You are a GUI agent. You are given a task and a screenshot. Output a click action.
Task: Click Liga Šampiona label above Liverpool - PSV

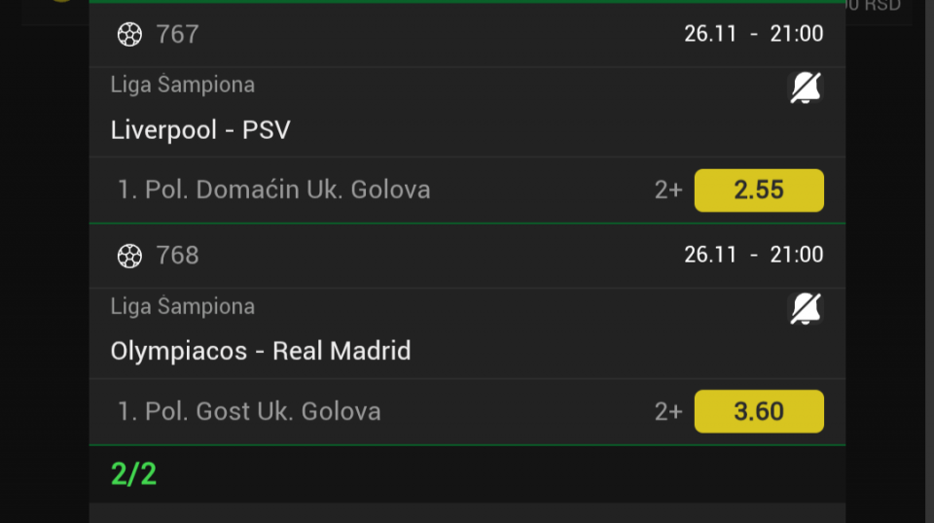[183, 85]
